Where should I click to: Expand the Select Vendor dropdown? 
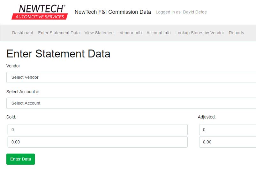[131, 77]
